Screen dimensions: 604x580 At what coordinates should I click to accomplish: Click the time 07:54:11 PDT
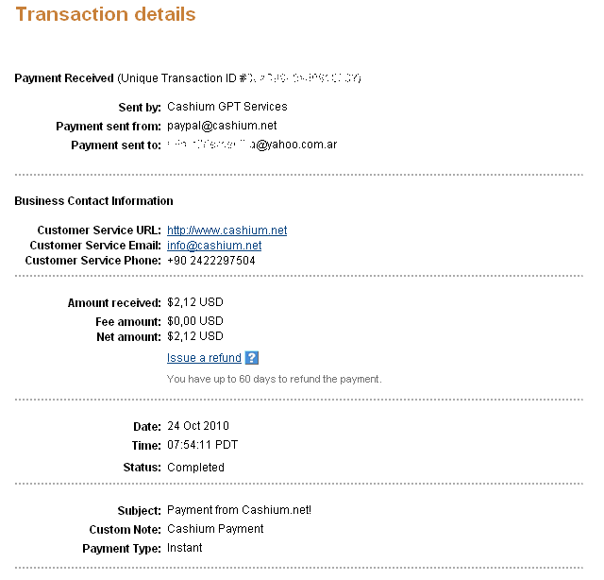click(x=202, y=445)
